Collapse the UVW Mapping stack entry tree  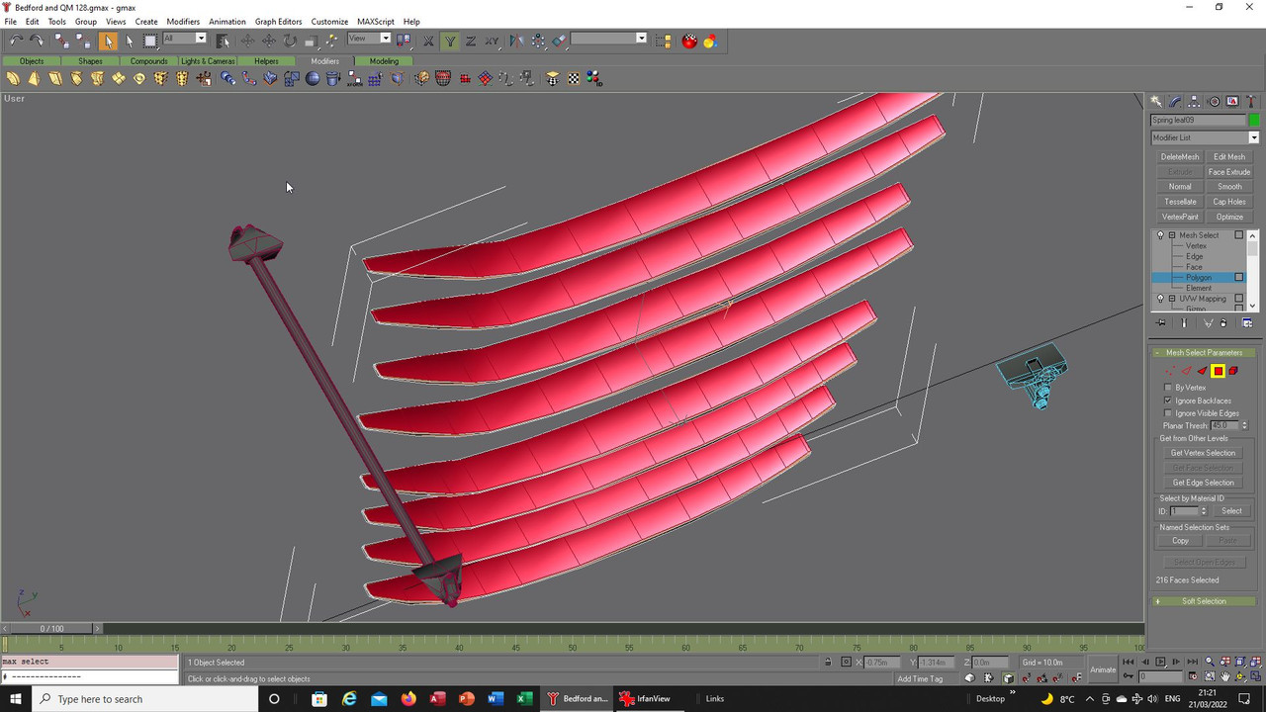coord(1172,299)
